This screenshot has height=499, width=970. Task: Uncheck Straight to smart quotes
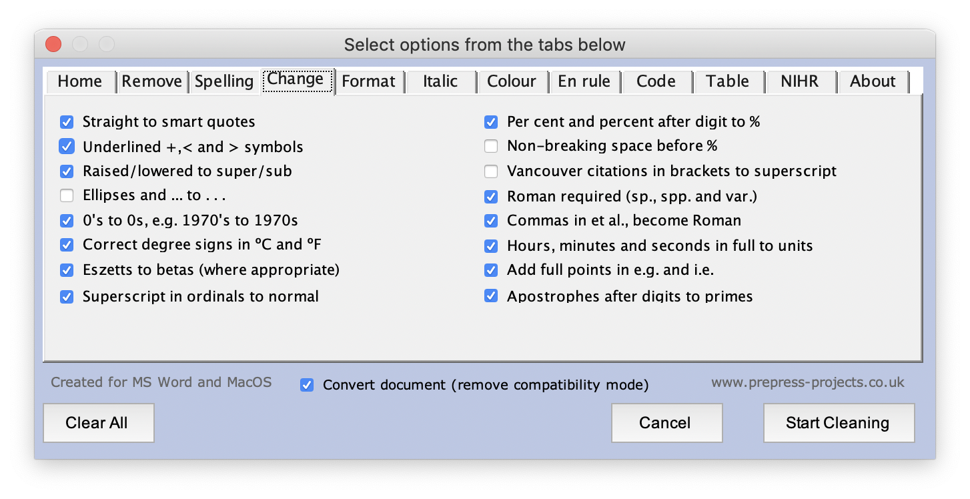tap(67, 122)
